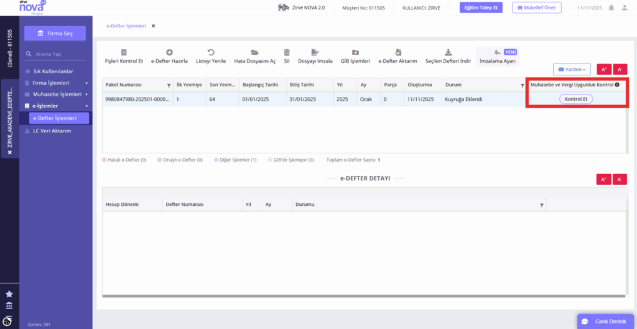Close the e-Defter İşlemleri tab

(x=153, y=26)
